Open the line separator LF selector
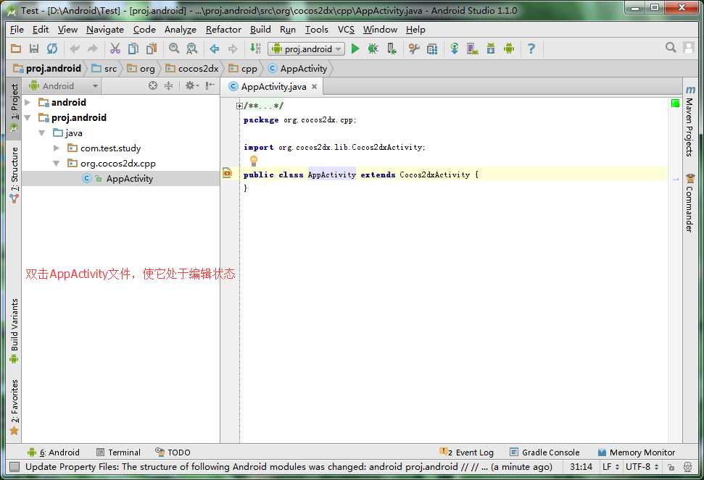Image resolution: width=704 pixels, height=480 pixels. click(610, 466)
